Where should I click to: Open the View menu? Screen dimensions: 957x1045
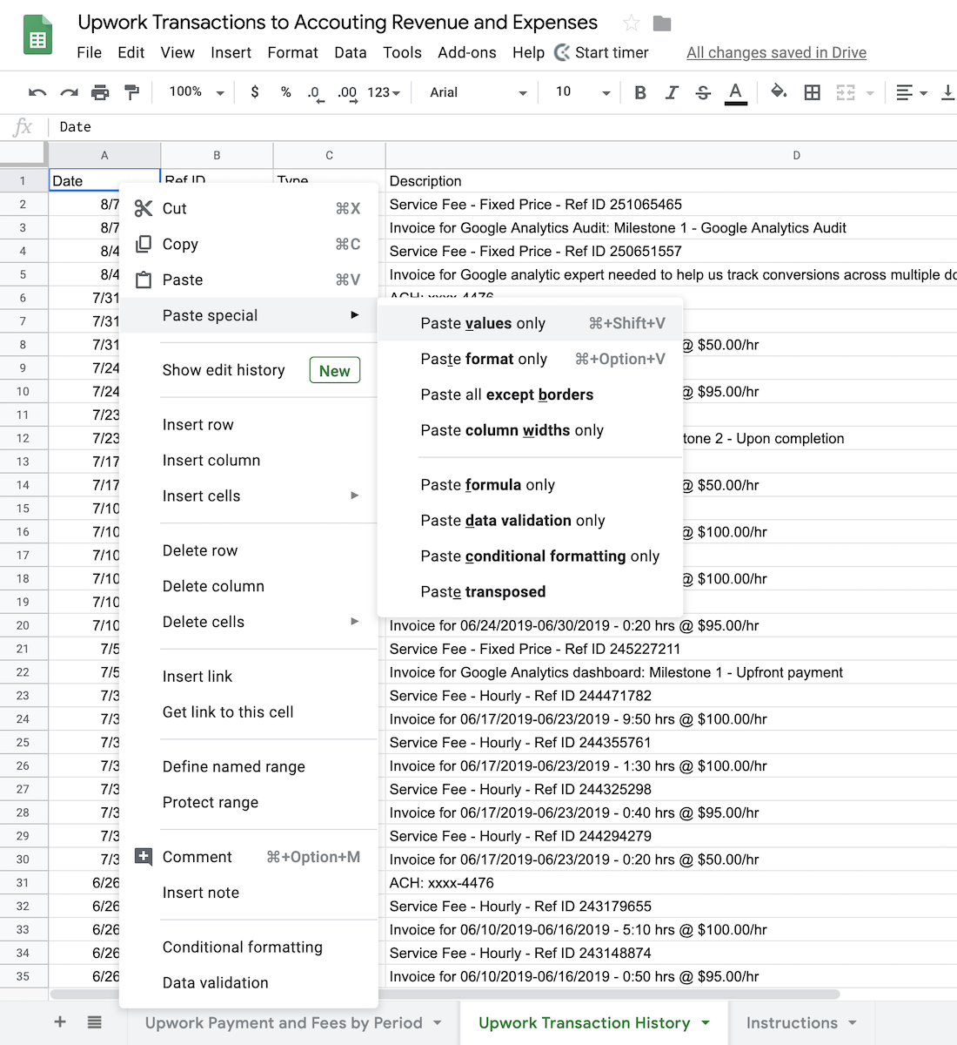(x=177, y=52)
